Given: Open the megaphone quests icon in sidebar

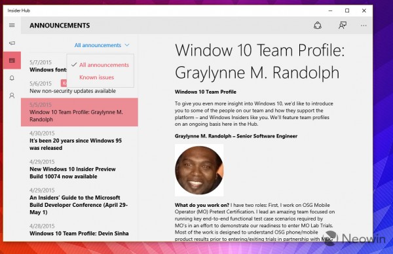Looking at the screenshot, I should pyautogui.click(x=12, y=43).
